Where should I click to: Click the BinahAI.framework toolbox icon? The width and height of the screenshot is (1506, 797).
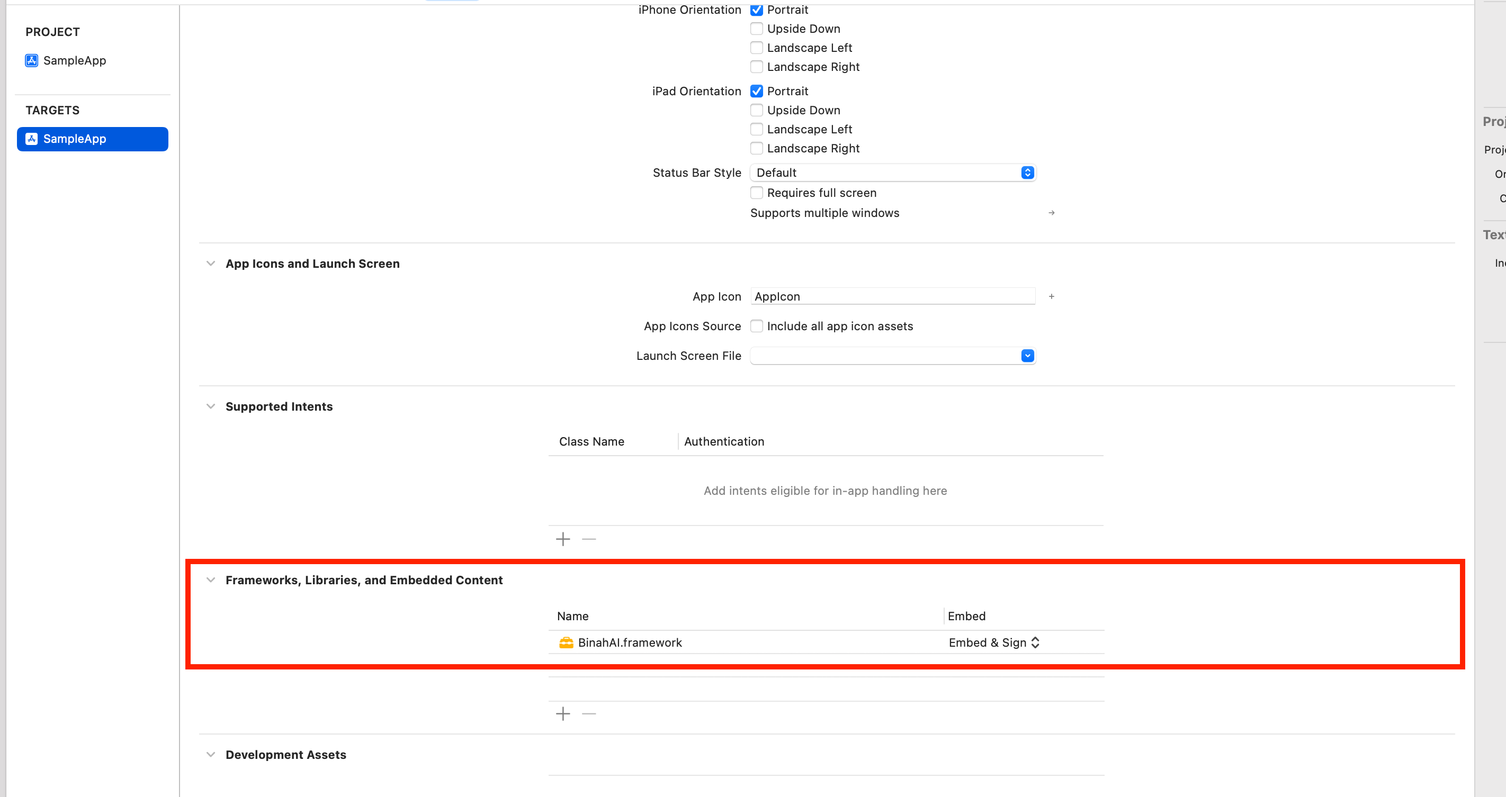coord(566,643)
